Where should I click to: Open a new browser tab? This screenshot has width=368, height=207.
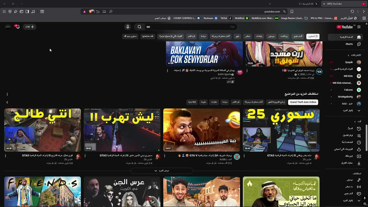coord(270,4)
